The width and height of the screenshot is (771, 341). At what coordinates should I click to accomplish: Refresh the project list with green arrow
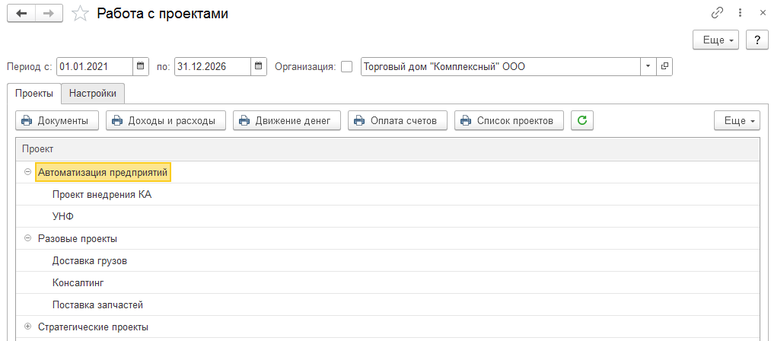(x=582, y=120)
